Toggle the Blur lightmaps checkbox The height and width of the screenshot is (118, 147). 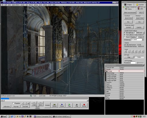pyautogui.click(x=125, y=33)
